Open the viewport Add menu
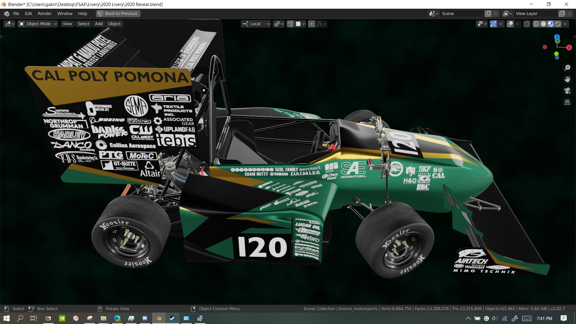576x324 pixels. click(x=99, y=24)
